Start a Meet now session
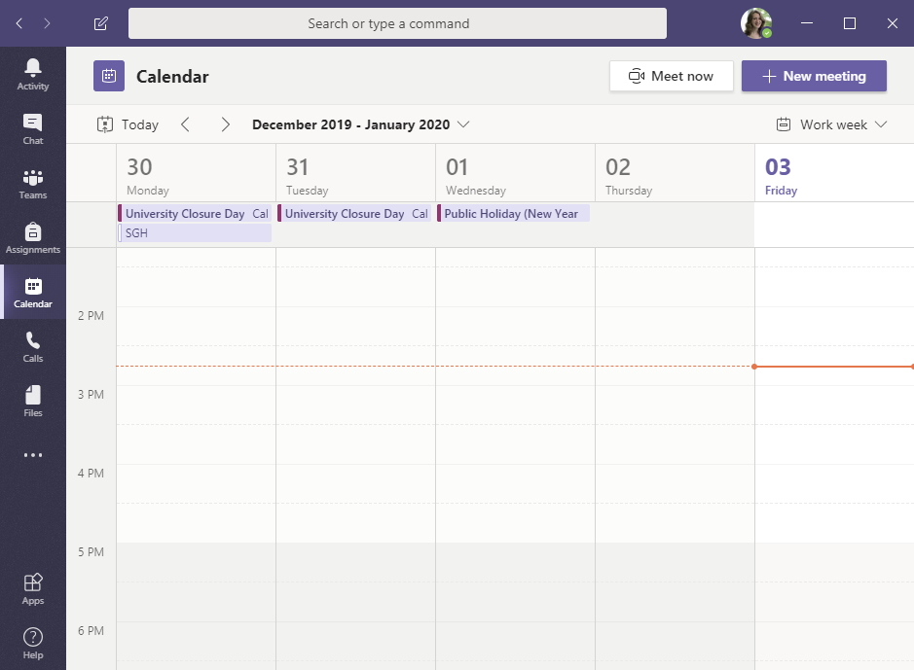 (671, 76)
